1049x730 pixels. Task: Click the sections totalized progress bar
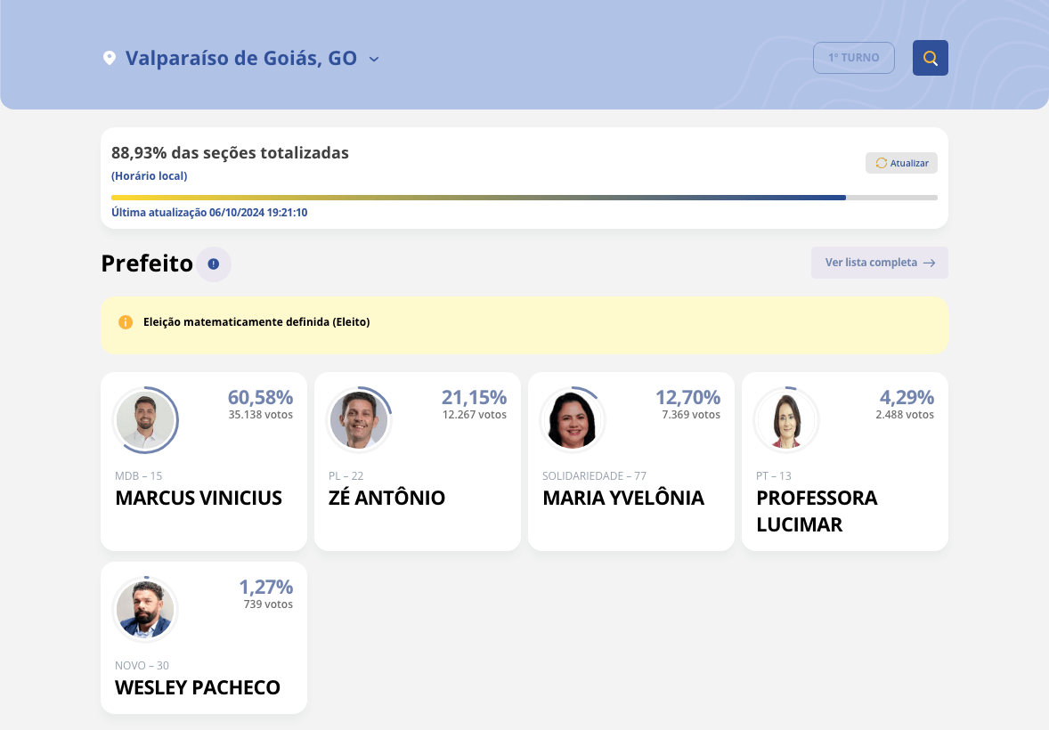(x=524, y=198)
